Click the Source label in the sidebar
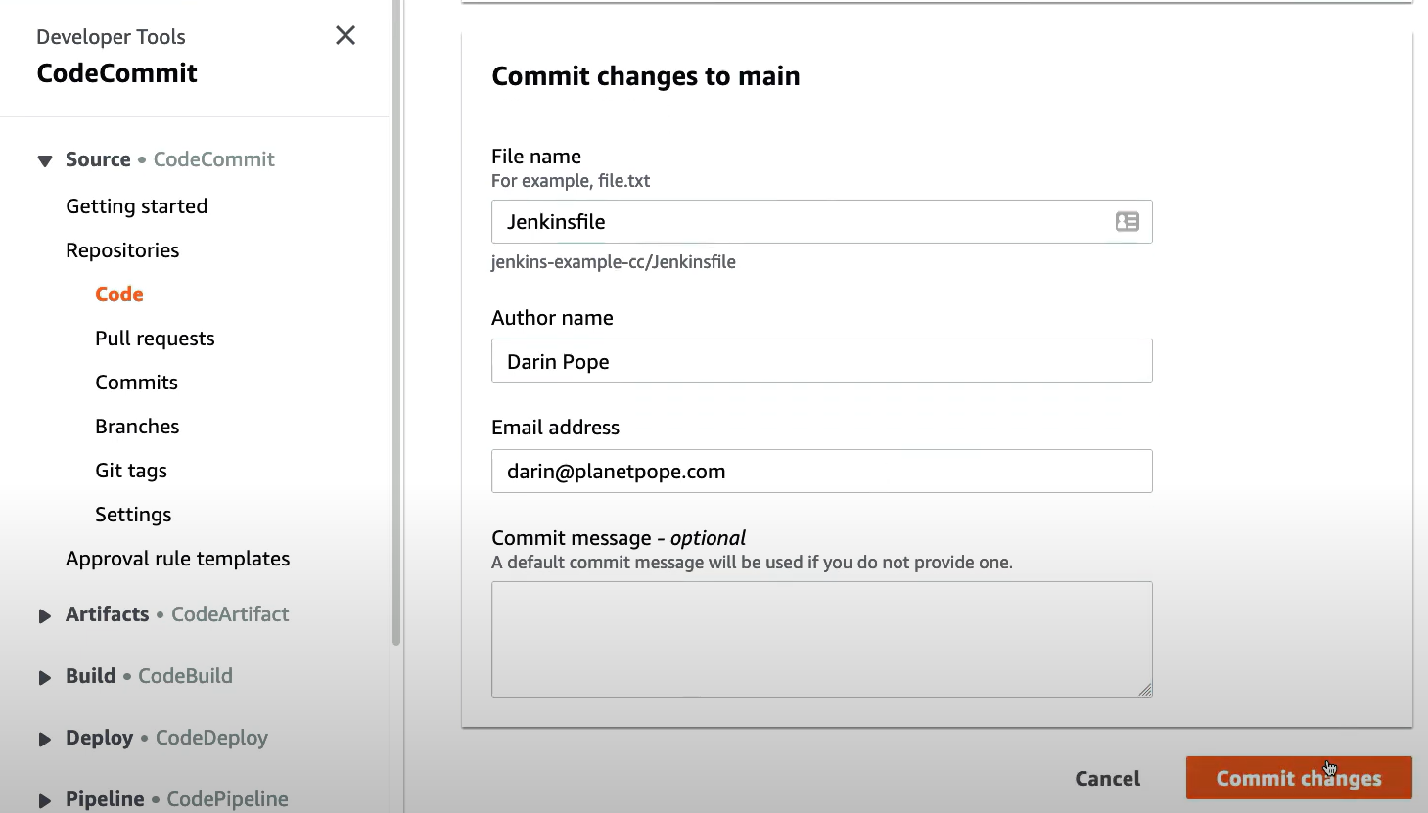 pyautogui.click(x=98, y=159)
